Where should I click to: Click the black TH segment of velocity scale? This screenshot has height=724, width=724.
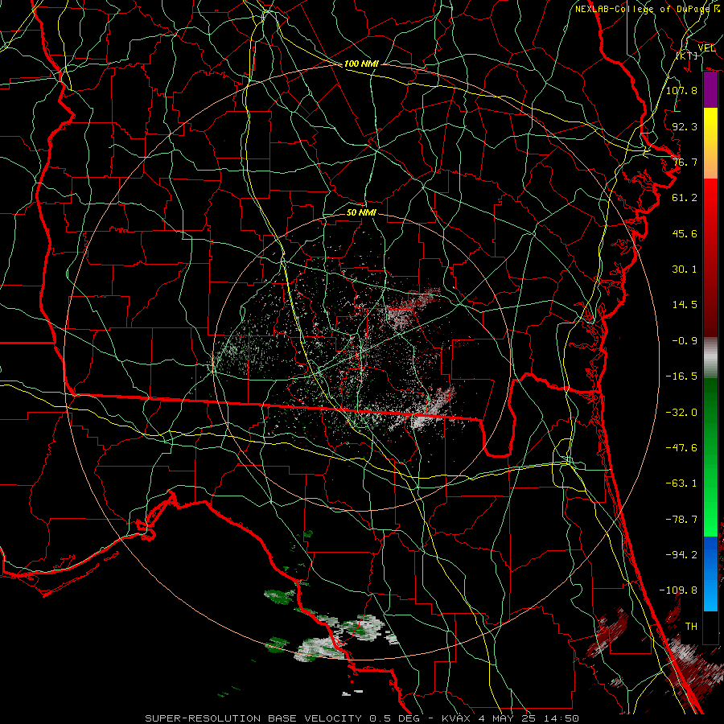710,627
